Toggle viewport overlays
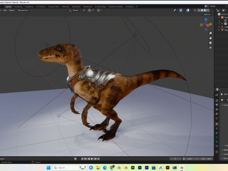Screen dimensions: 228x171 coord(188,10)
